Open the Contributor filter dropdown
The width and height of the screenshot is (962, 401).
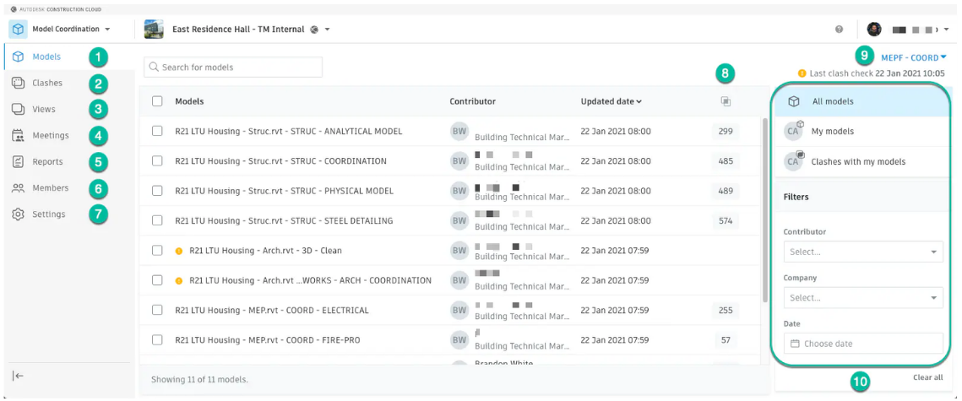point(863,252)
